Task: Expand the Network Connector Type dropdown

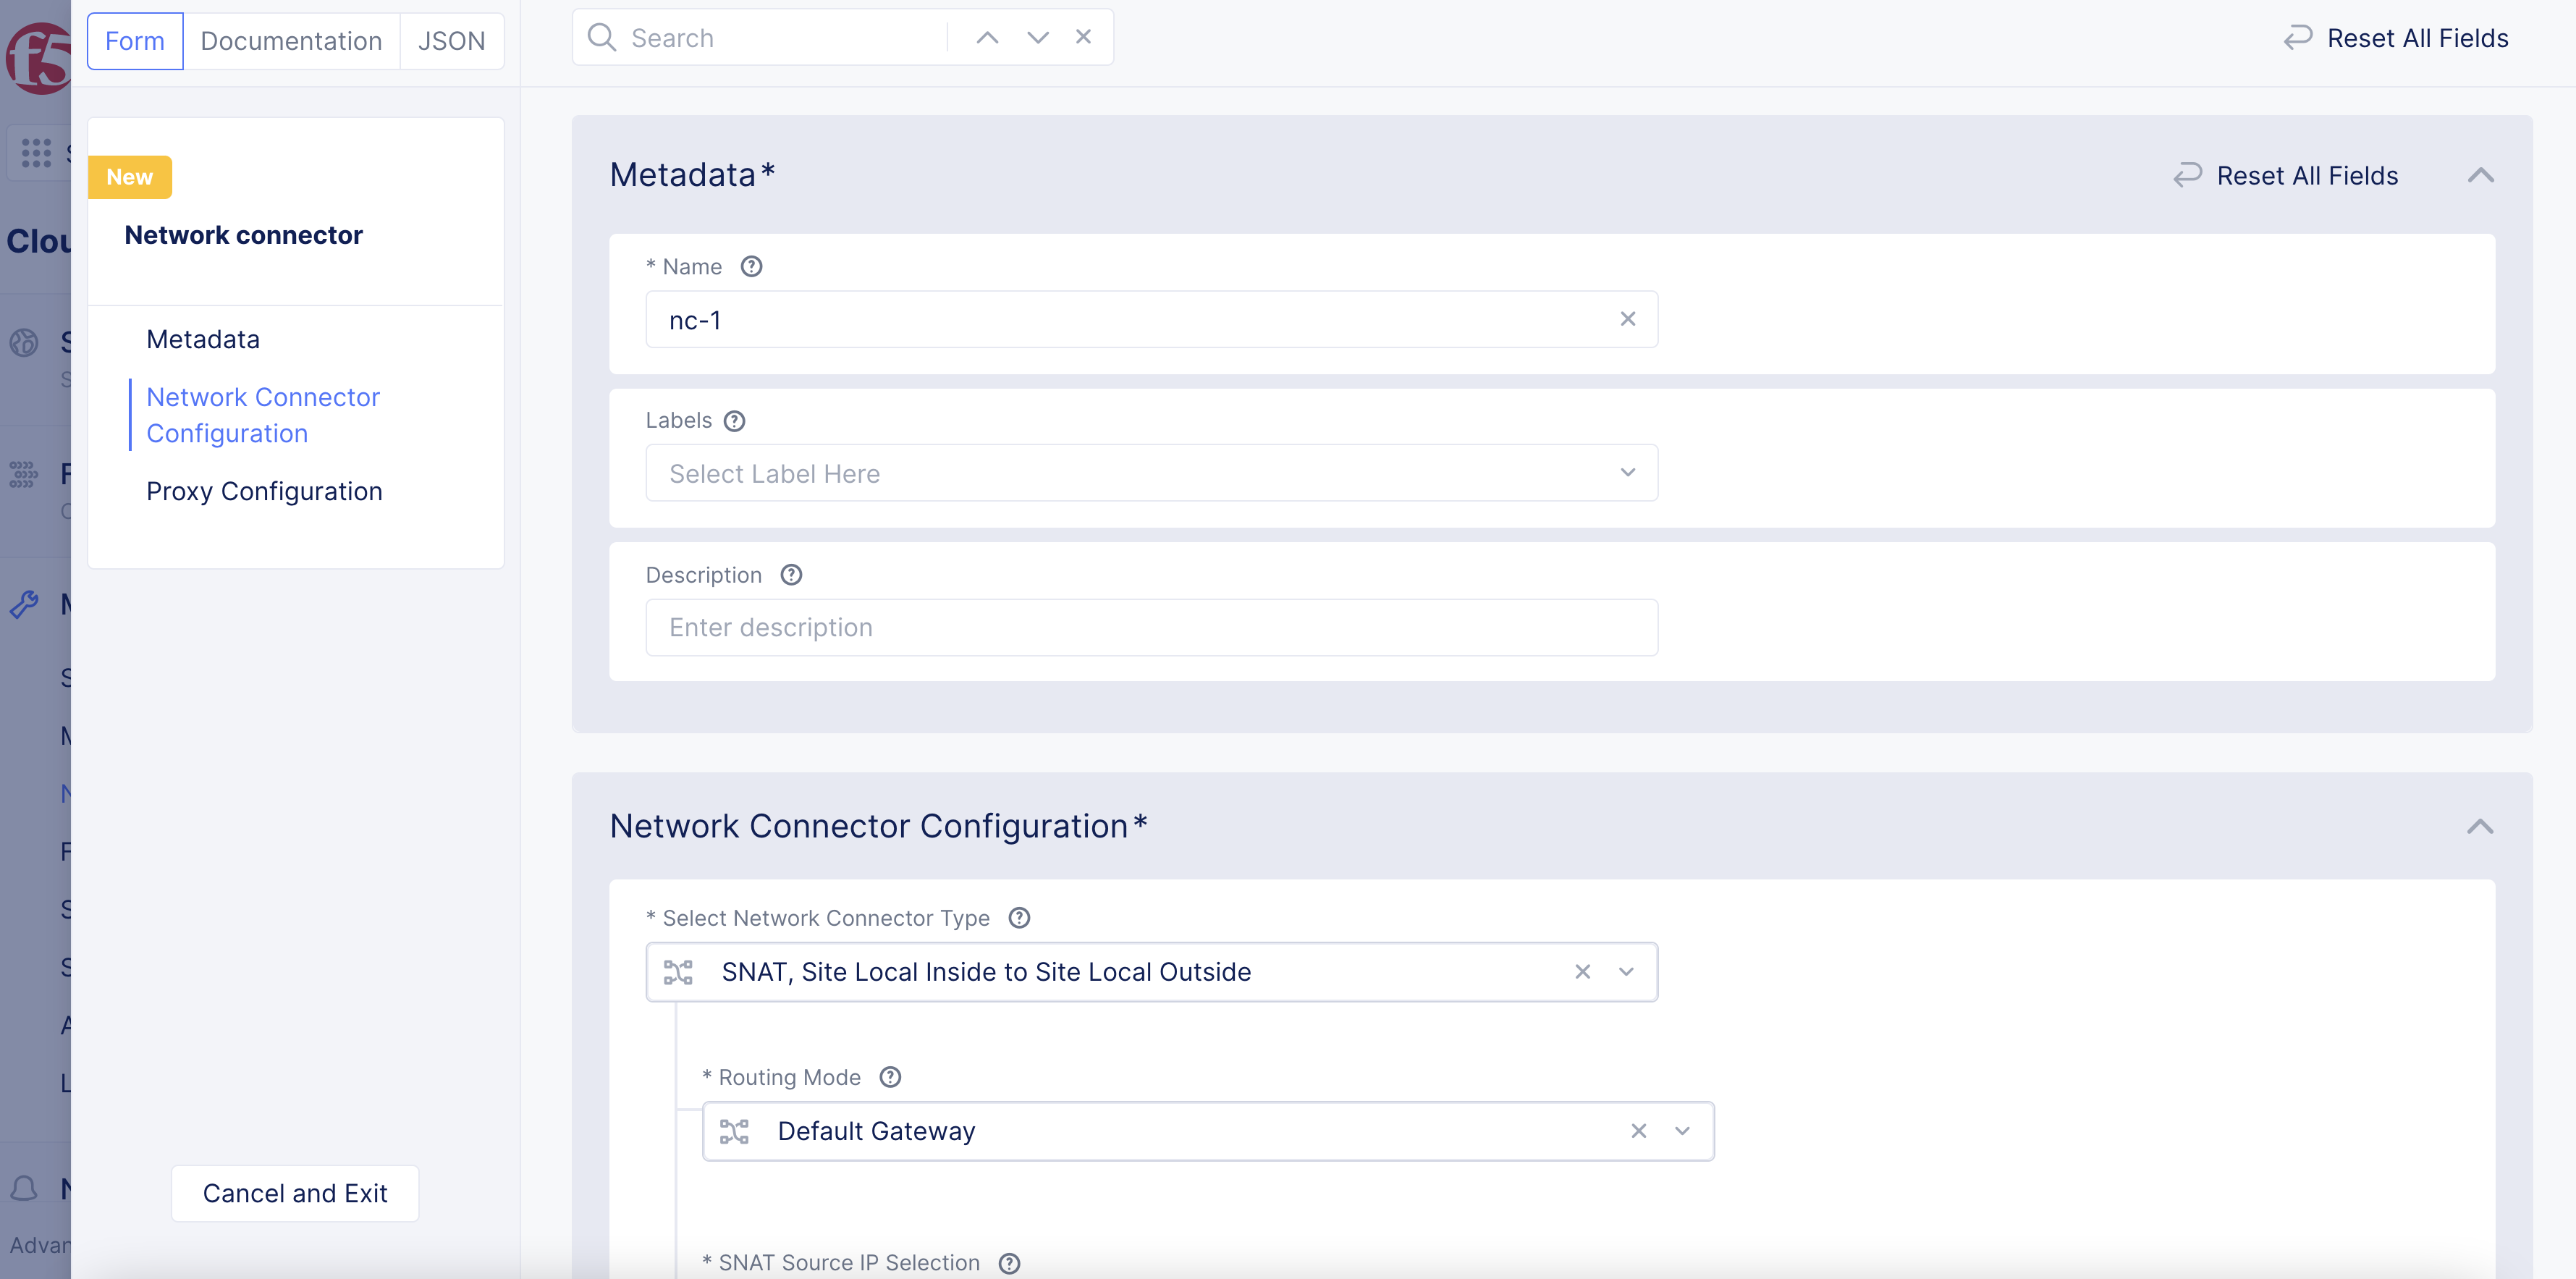Action: click(1626, 971)
